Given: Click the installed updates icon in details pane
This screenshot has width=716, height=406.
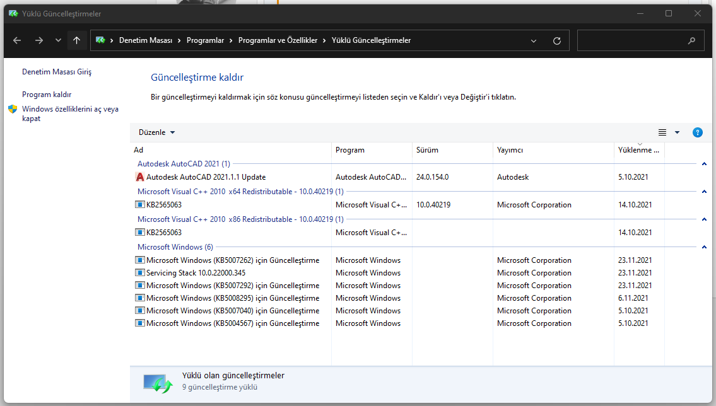Looking at the screenshot, I should point(158,383).
